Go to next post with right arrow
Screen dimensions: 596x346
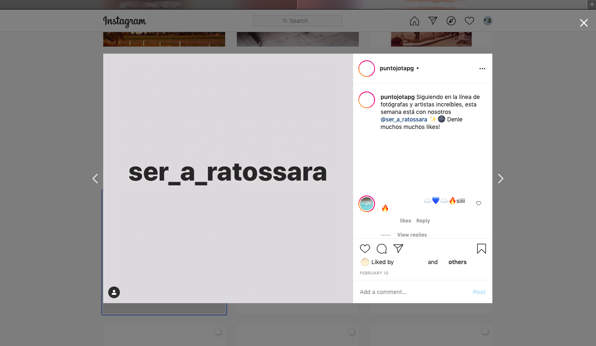tap(501, 178)
